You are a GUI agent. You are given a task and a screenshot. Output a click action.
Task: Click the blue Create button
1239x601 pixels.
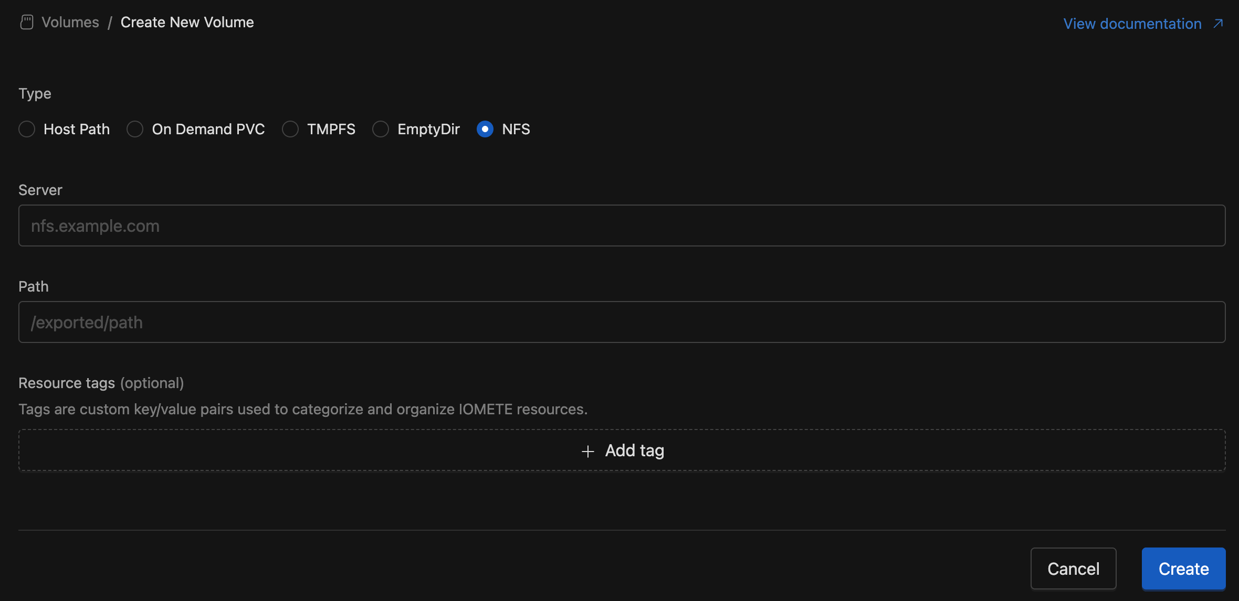(x=1183, y=568)
